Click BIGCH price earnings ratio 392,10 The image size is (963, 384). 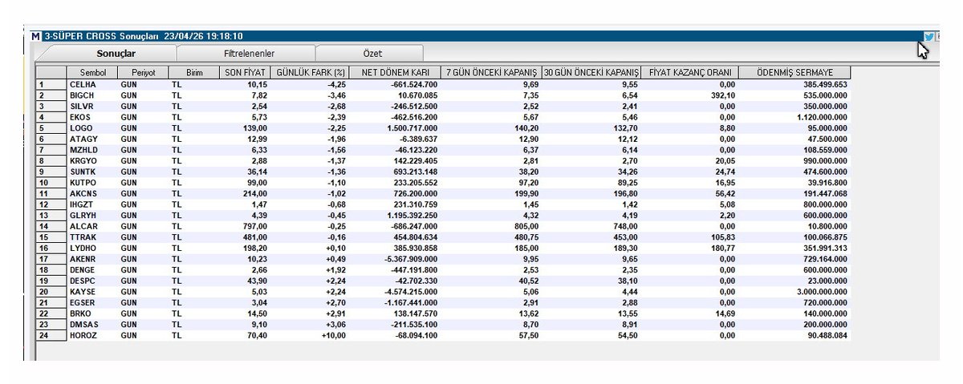(722, 95)
